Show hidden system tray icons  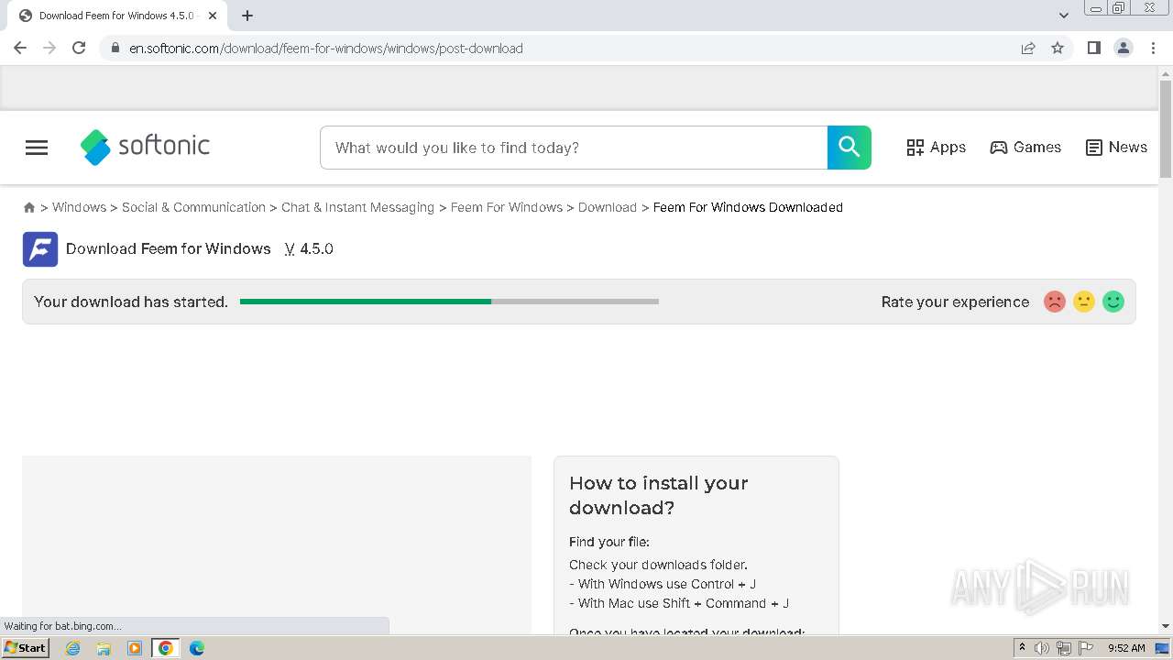pyautogui.click(x=1022, y=648)
